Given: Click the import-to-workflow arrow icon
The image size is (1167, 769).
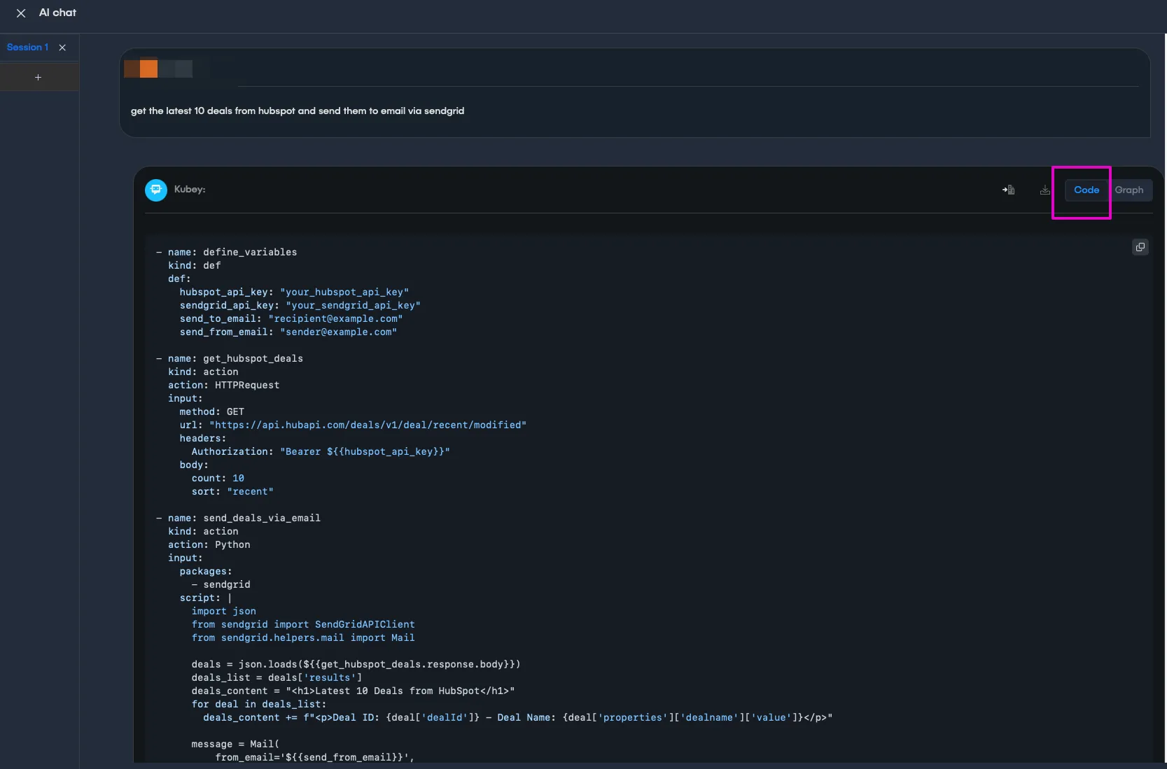Looking at the screenshot, I should pos(1008,190).
